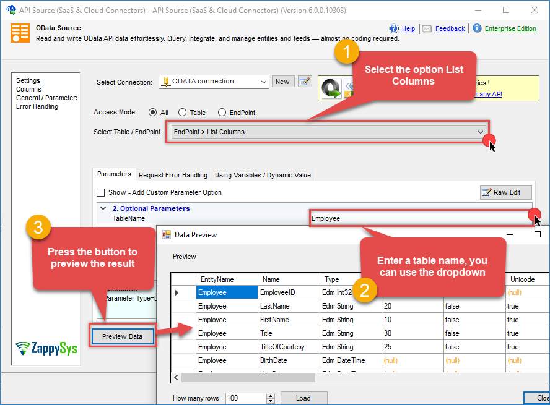Click the Load button in Data Preview

303,398
